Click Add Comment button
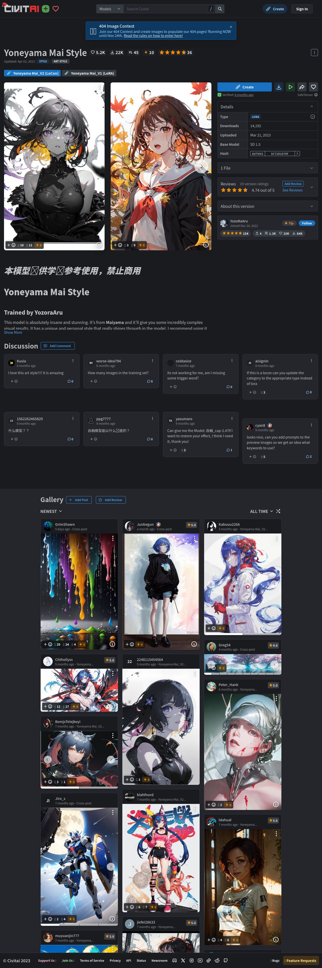 (x=57, y=346)
